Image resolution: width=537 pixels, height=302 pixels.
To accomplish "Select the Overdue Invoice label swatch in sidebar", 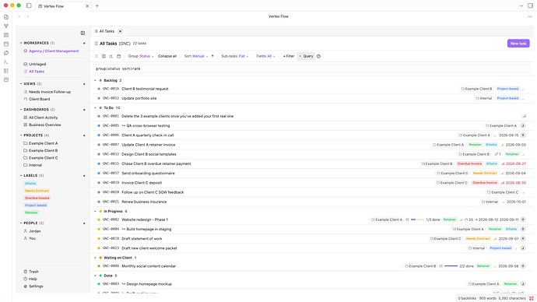I will pos(37,198).
